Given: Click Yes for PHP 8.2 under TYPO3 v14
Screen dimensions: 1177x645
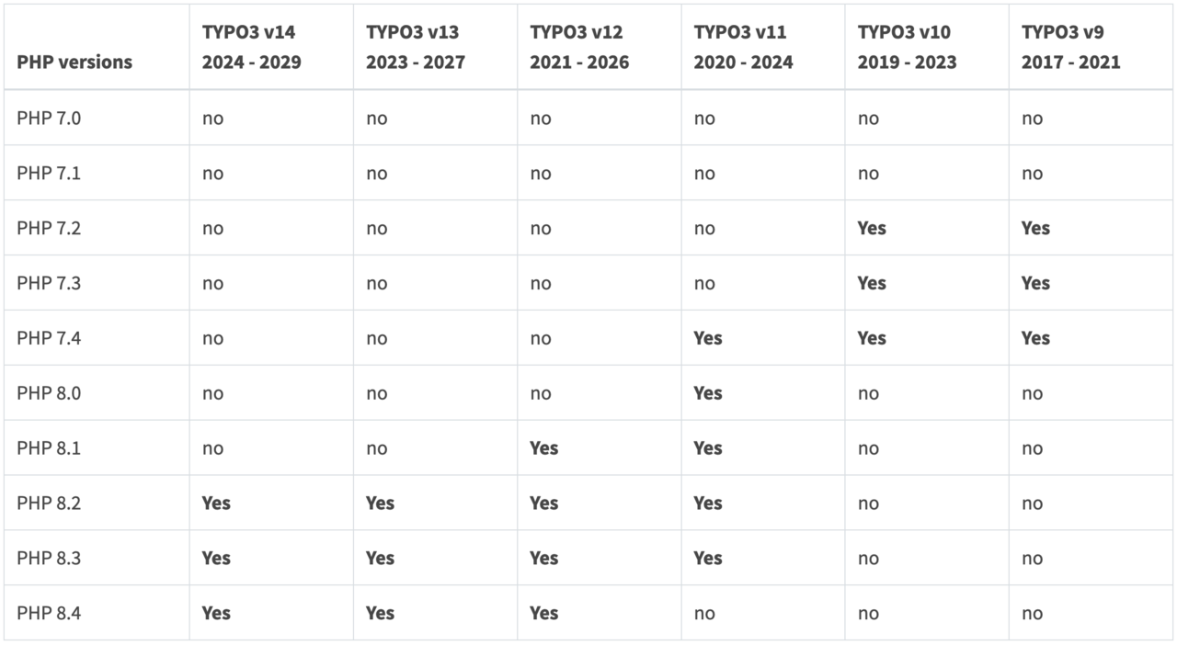Looking at the screenshot, I should coord(216,504).
